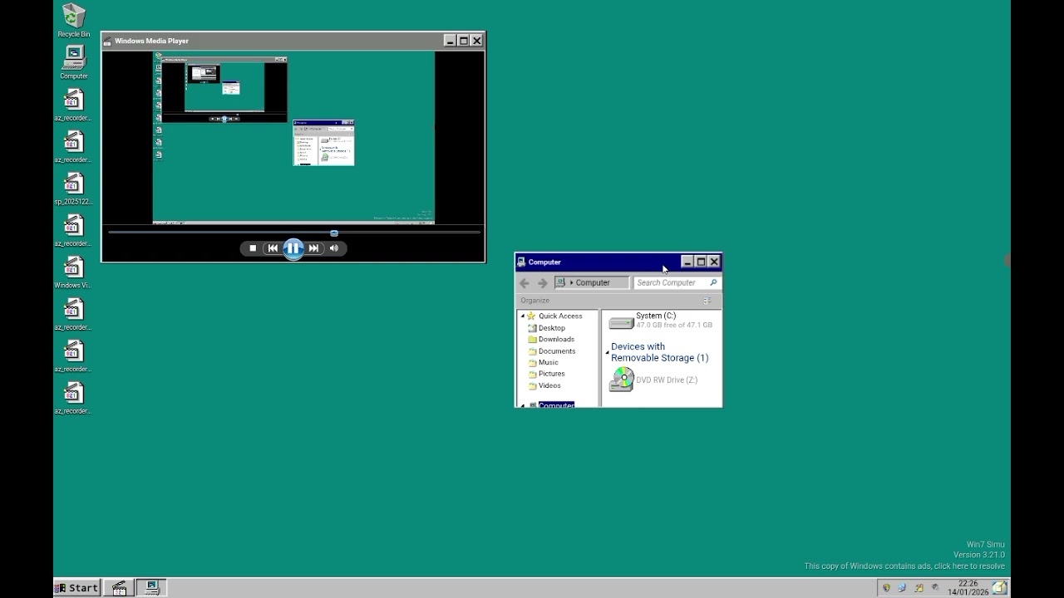Switch to Media Player taskbar button
The width and height of the screenshot is (1064, 598).
119,588
